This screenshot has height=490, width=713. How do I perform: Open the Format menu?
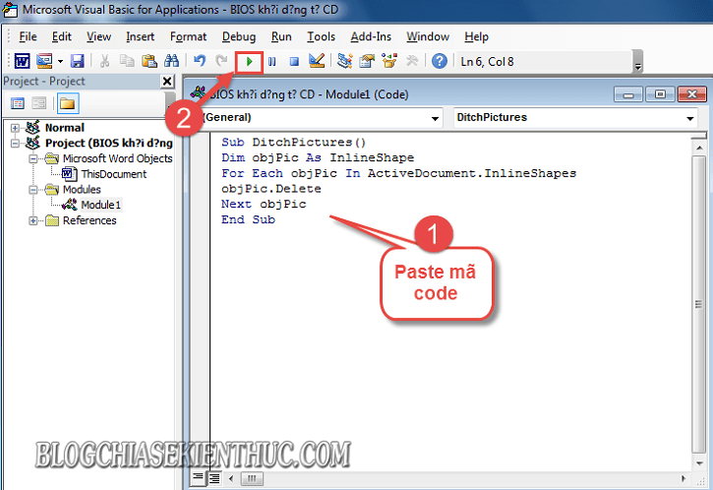pos(188,36)
